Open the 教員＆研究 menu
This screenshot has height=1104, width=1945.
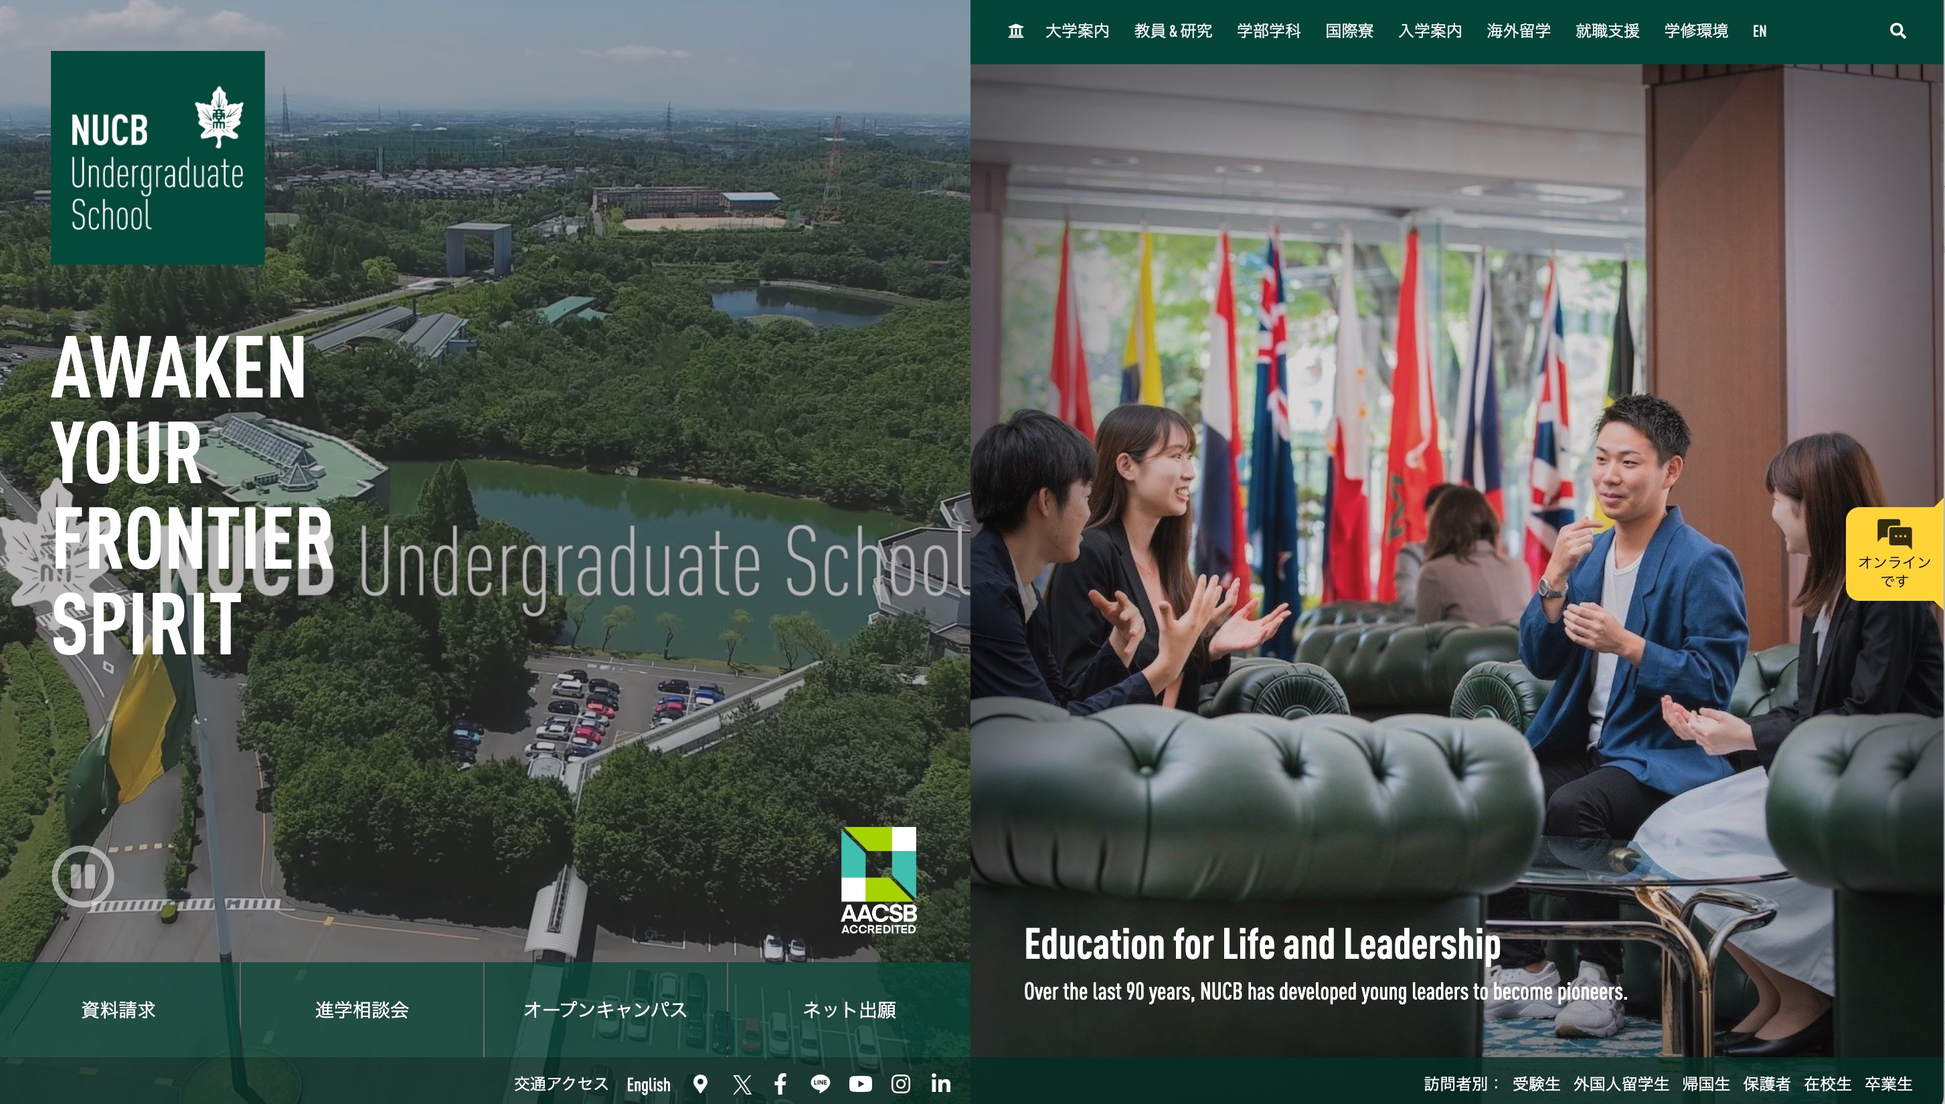click(x=1173, y=31)
